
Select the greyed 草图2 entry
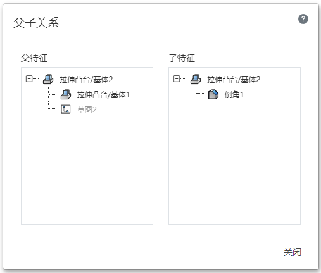click(x=87, y=109)
